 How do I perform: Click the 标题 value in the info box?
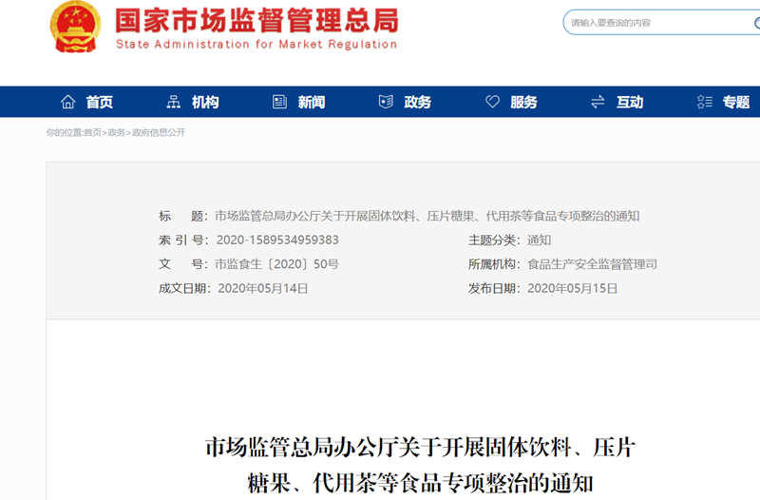(427, 216)
